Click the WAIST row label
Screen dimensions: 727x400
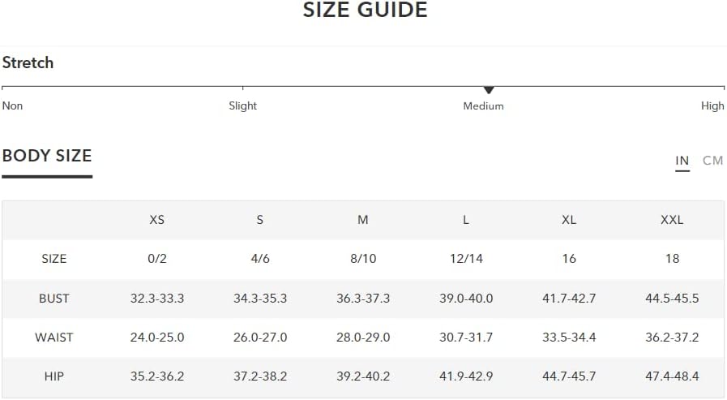pyautogui.click(x=53, y=338)
